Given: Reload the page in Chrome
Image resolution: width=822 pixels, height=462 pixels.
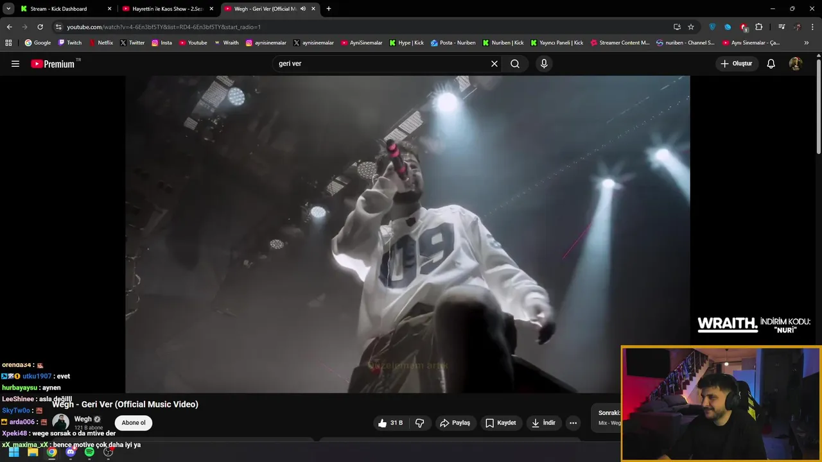Looking at the screenshot, I should pyautogui.click(x=40, y=27).
